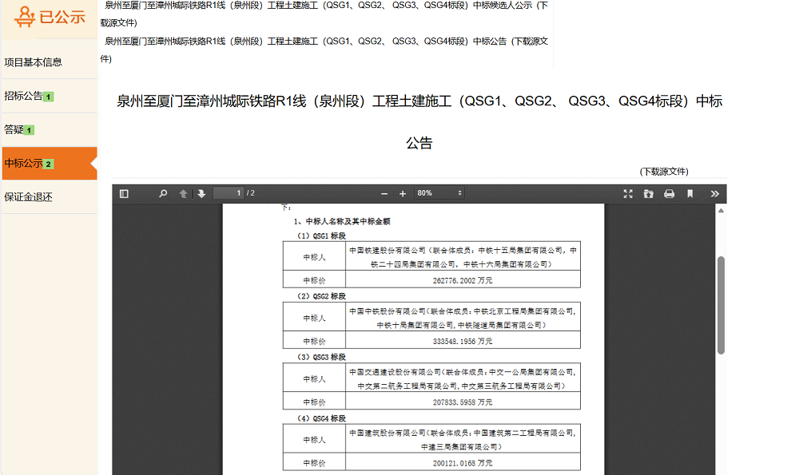Click the QSG4 bid price 200121.0168 万元
Viewport: 799px width, 475px height.
tap(463, 463)
